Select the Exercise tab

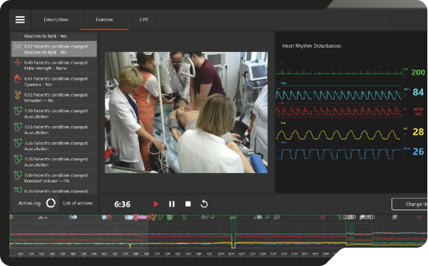104,20
